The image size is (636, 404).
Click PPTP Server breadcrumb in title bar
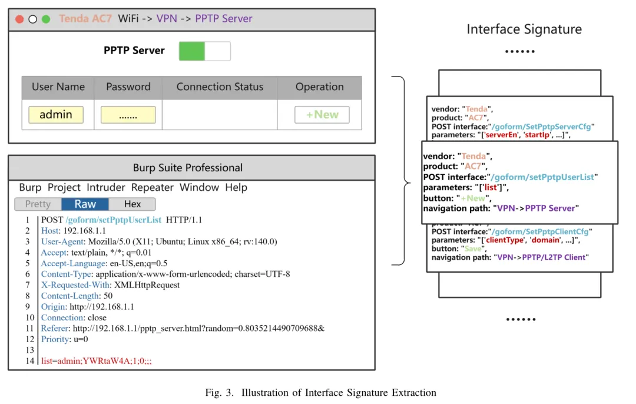click(224, 19)
